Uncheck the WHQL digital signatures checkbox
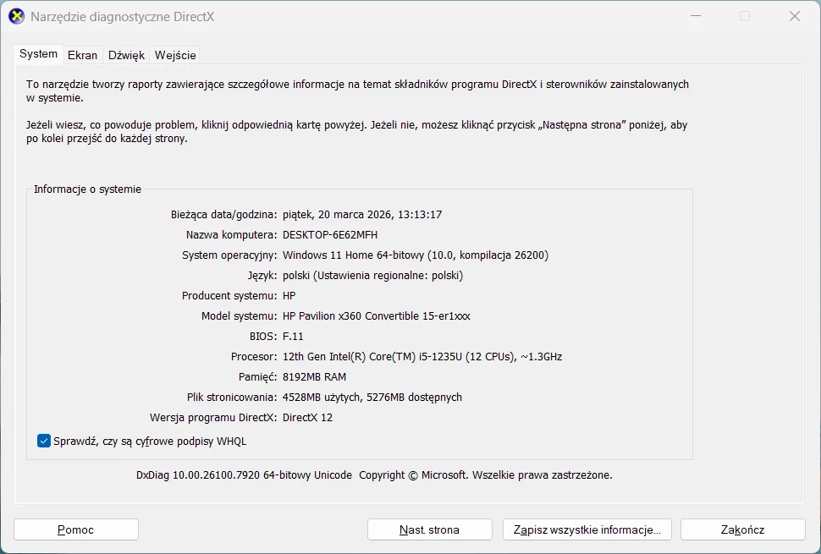Screen dimensions: 821x554 44,441
